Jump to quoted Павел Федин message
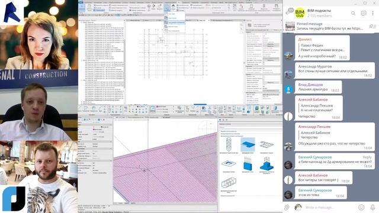Image resolution: width=379 pixels, height=213 pixels. pyautogui.click(x=322, y=47)
